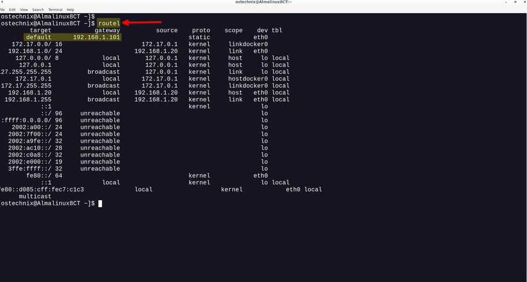
Task: Select the 2002:ac10::/ 28 target
Action: click(x=35, y=148)
